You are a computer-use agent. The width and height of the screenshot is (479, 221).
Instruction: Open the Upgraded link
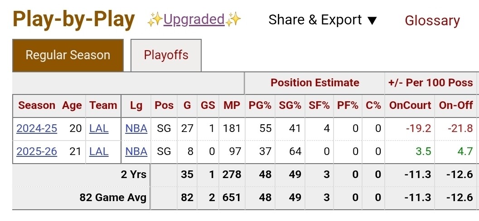pos(194,19)
